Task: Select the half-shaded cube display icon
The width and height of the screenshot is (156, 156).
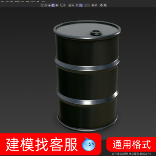Action: (x=50, y=5)
